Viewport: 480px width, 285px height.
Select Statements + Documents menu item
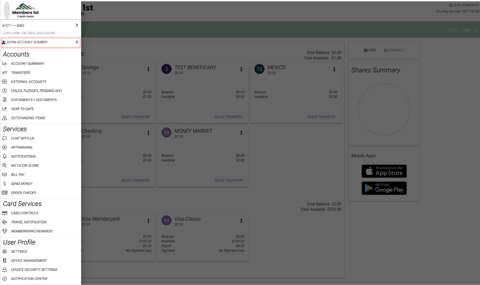pos(34,100)
